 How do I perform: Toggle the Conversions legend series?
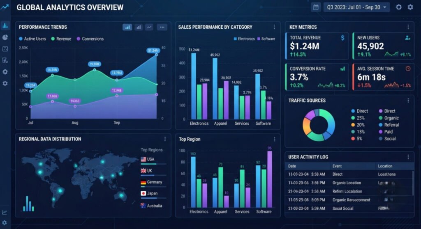pyautogui.click(x=90, y=39)
